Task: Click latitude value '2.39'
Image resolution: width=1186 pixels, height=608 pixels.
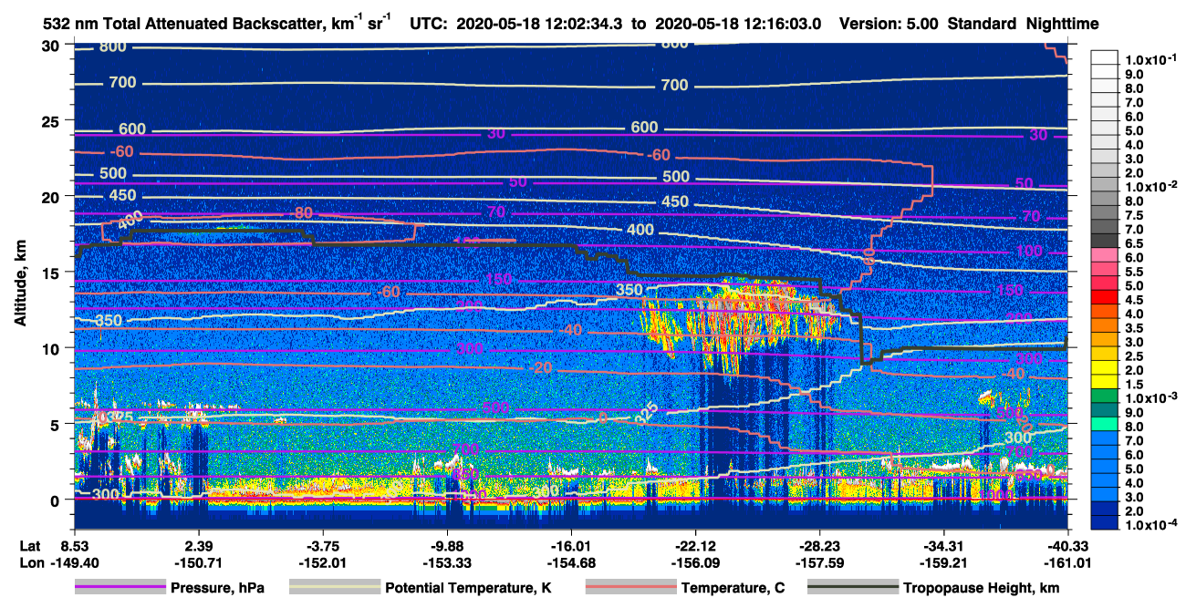Action: (x=198, y=546)
